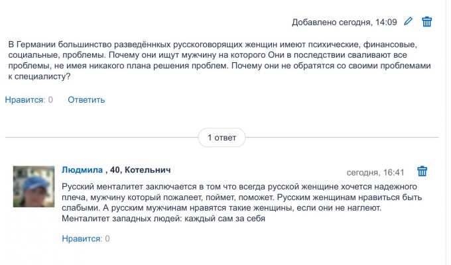Click the question text about женщин в Германии
Image resolution: width=451 pixels, height=265 pixels.
click(220, 60)
